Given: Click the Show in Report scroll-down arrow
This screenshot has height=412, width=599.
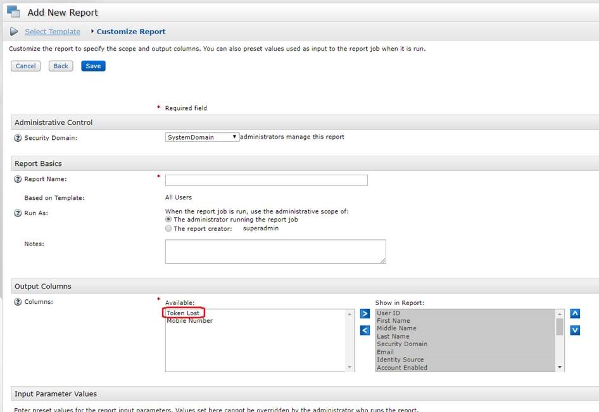Looking at the screenshot, I should [560, 366].
